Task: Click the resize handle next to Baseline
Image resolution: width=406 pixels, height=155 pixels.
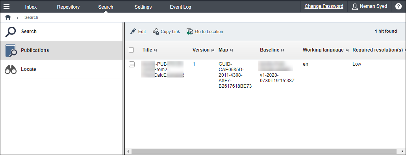Action: pos(282,50)
